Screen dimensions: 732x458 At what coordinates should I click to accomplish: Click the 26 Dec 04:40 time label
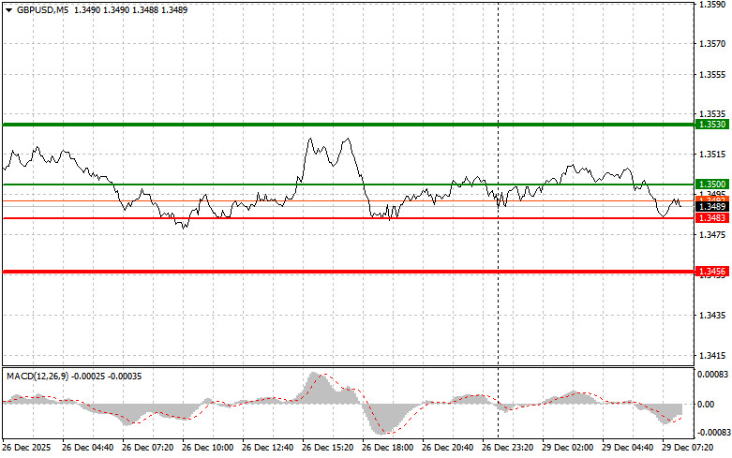pos(87,448)
